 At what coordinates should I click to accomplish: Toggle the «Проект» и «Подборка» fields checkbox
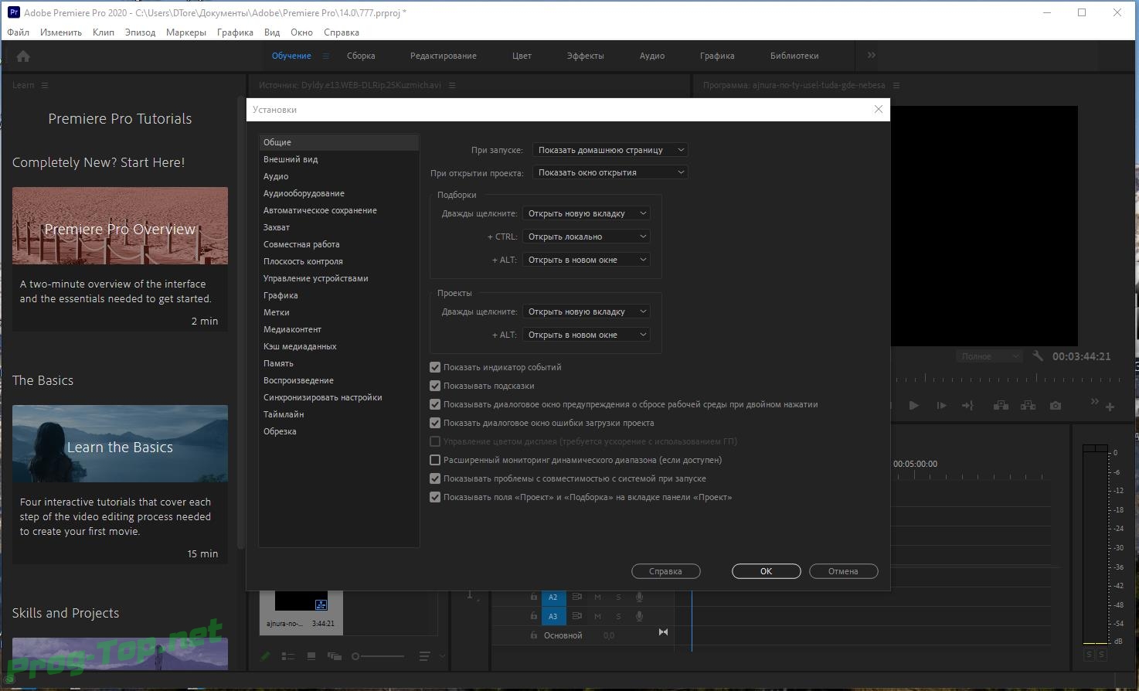(x=435, y=497)
